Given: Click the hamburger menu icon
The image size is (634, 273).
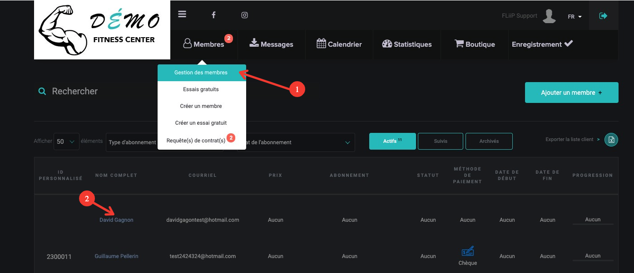Looking at the screenshot, I should [182, 15].
